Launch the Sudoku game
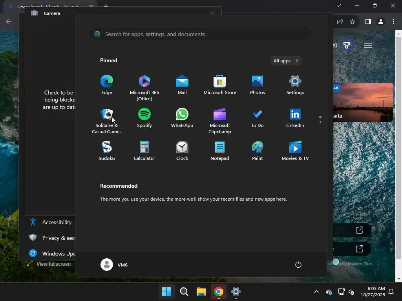 tap(107, 151)
